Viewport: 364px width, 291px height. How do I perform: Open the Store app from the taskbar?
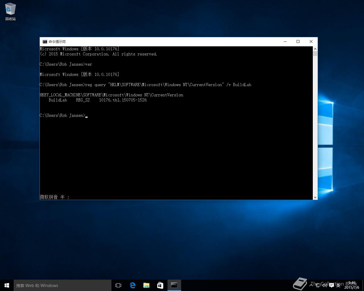coord(160,285)
